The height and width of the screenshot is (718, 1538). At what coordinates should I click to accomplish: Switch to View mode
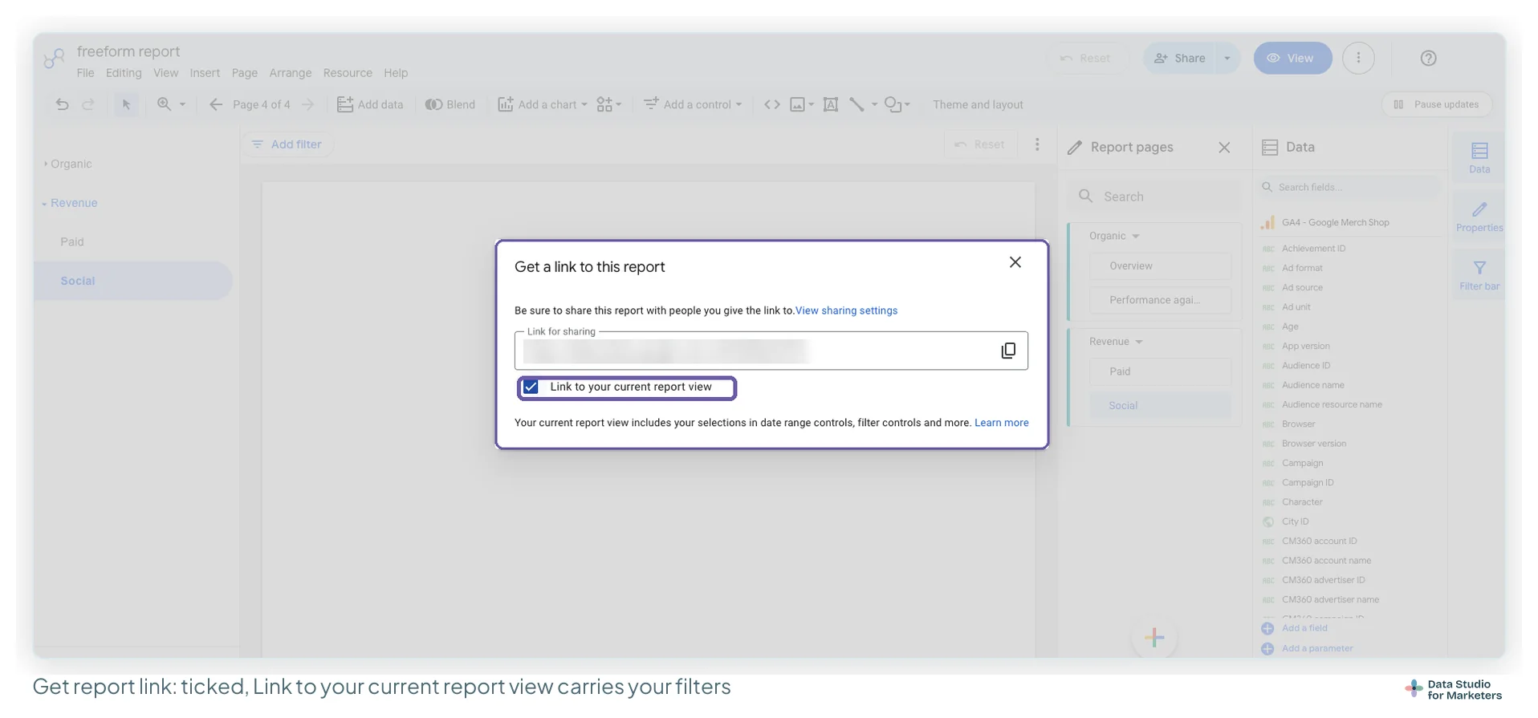click(x=1292, y=58)
